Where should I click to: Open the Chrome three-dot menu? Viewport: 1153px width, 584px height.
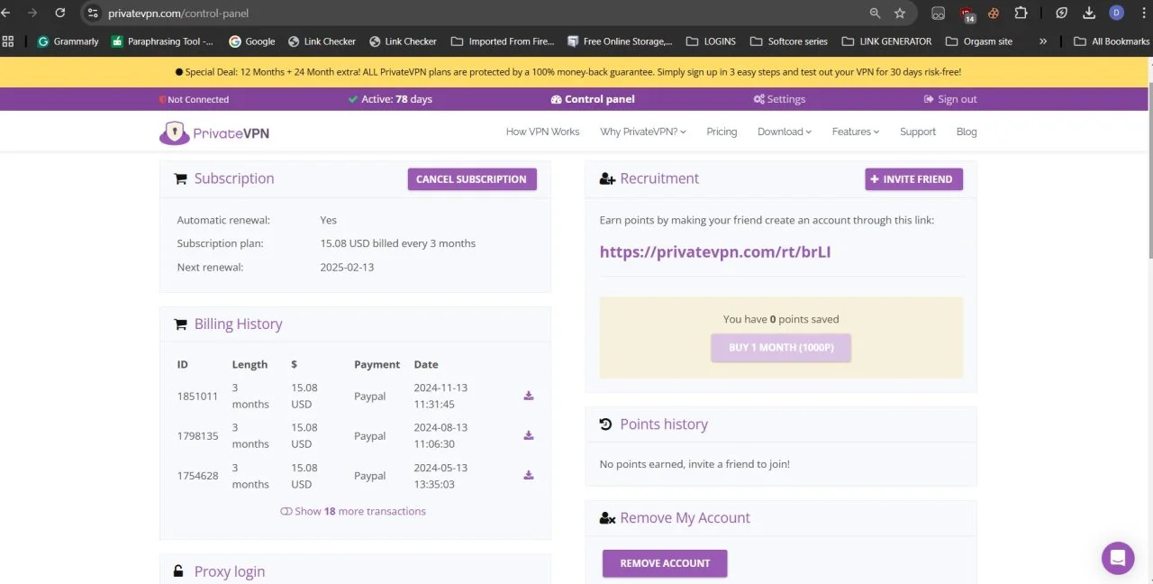(x=1142, y=14)
